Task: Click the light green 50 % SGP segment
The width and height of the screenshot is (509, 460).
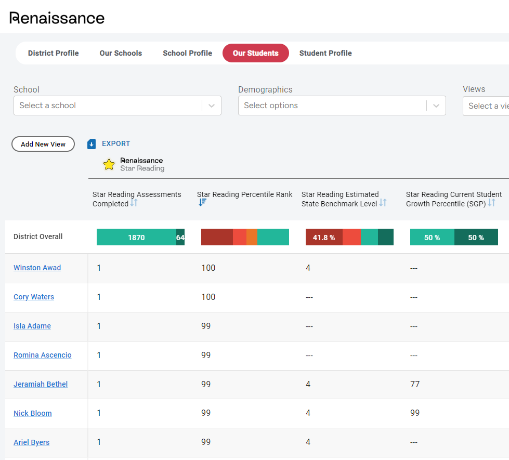Action: pos(432,238)
